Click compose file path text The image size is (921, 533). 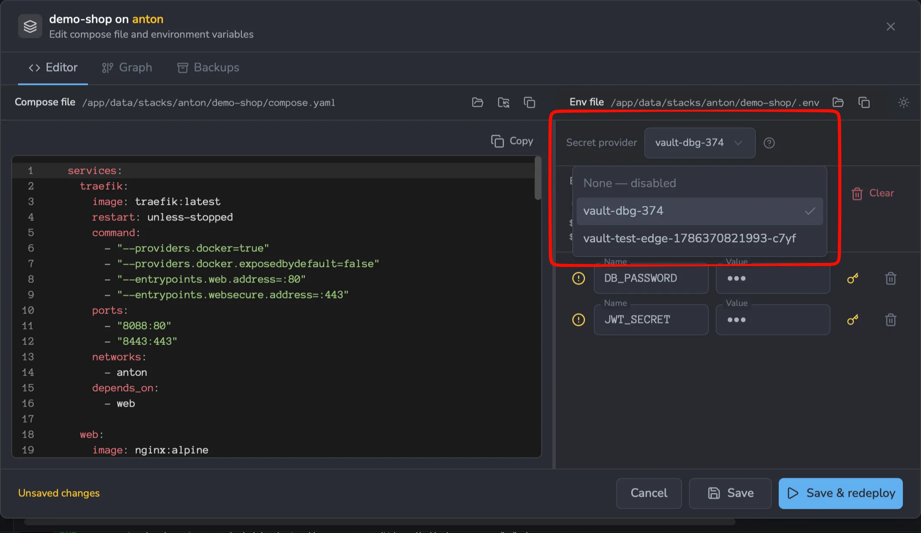tap(209, 103)
